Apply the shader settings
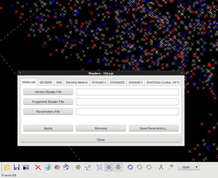This screenshot has height=178, width=218. click(48, 128)
